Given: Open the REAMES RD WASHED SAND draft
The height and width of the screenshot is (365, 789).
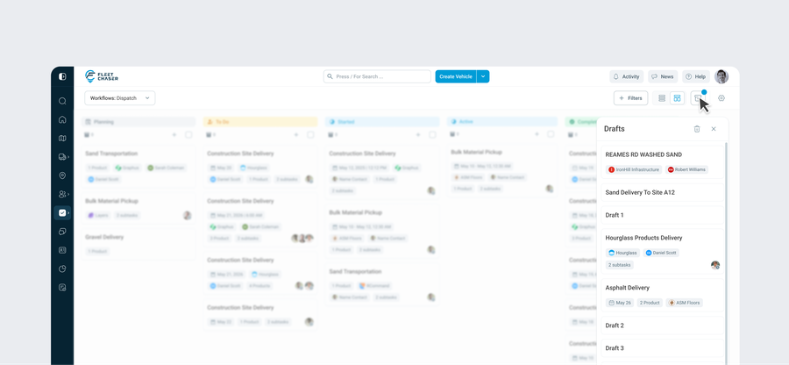Looking at the screenshot, I should click(x=663, y=162).
